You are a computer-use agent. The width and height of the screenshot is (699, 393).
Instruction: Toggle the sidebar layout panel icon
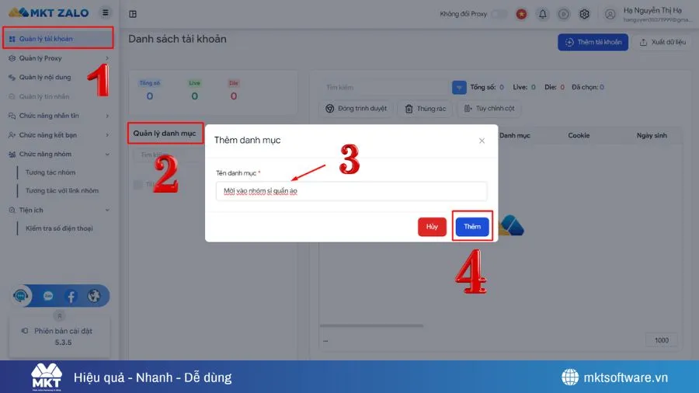pyautogui.click(x=133, y=14)
